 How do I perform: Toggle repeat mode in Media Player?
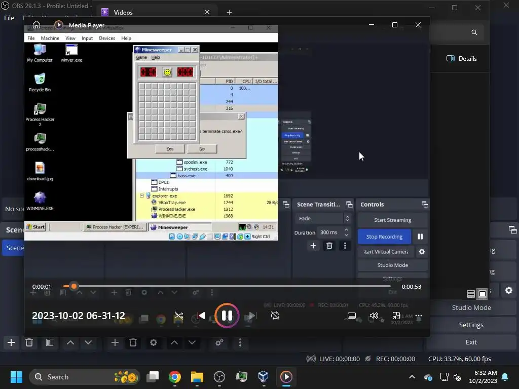pos(275,316)
